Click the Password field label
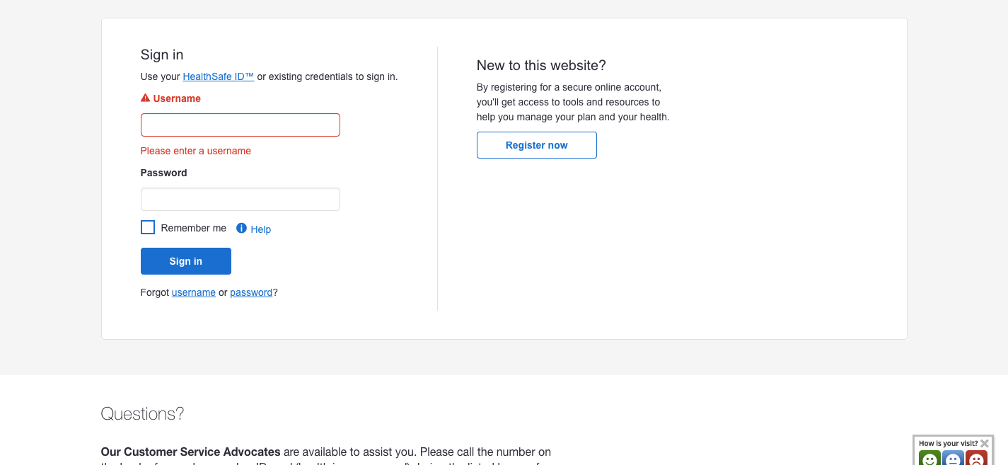The height and width of the screenshot is (465, 1008). click(x=163, y=173)
